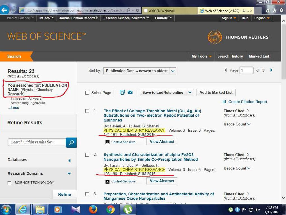The width and height of the screenshot is (286, 215).
Task: Open uTorrent on the taskbar
Action: point(128,210)
